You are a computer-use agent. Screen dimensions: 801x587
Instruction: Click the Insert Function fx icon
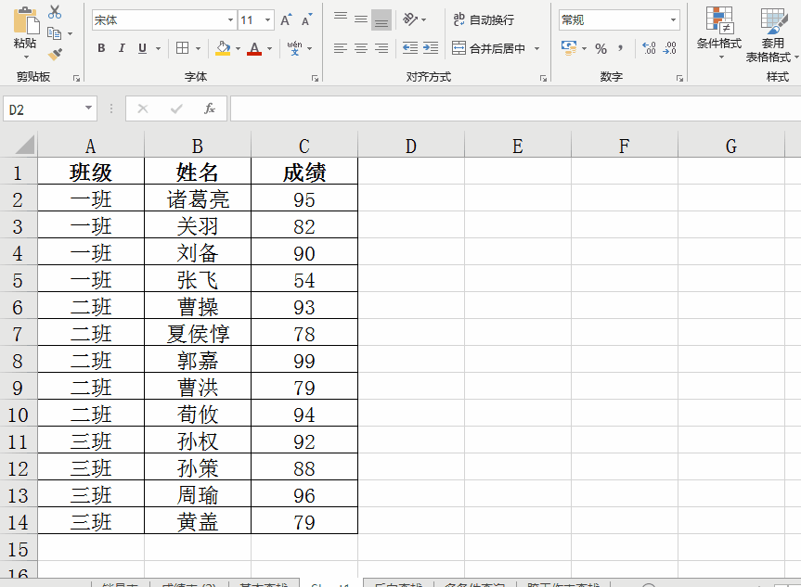(x=210, y=108)
